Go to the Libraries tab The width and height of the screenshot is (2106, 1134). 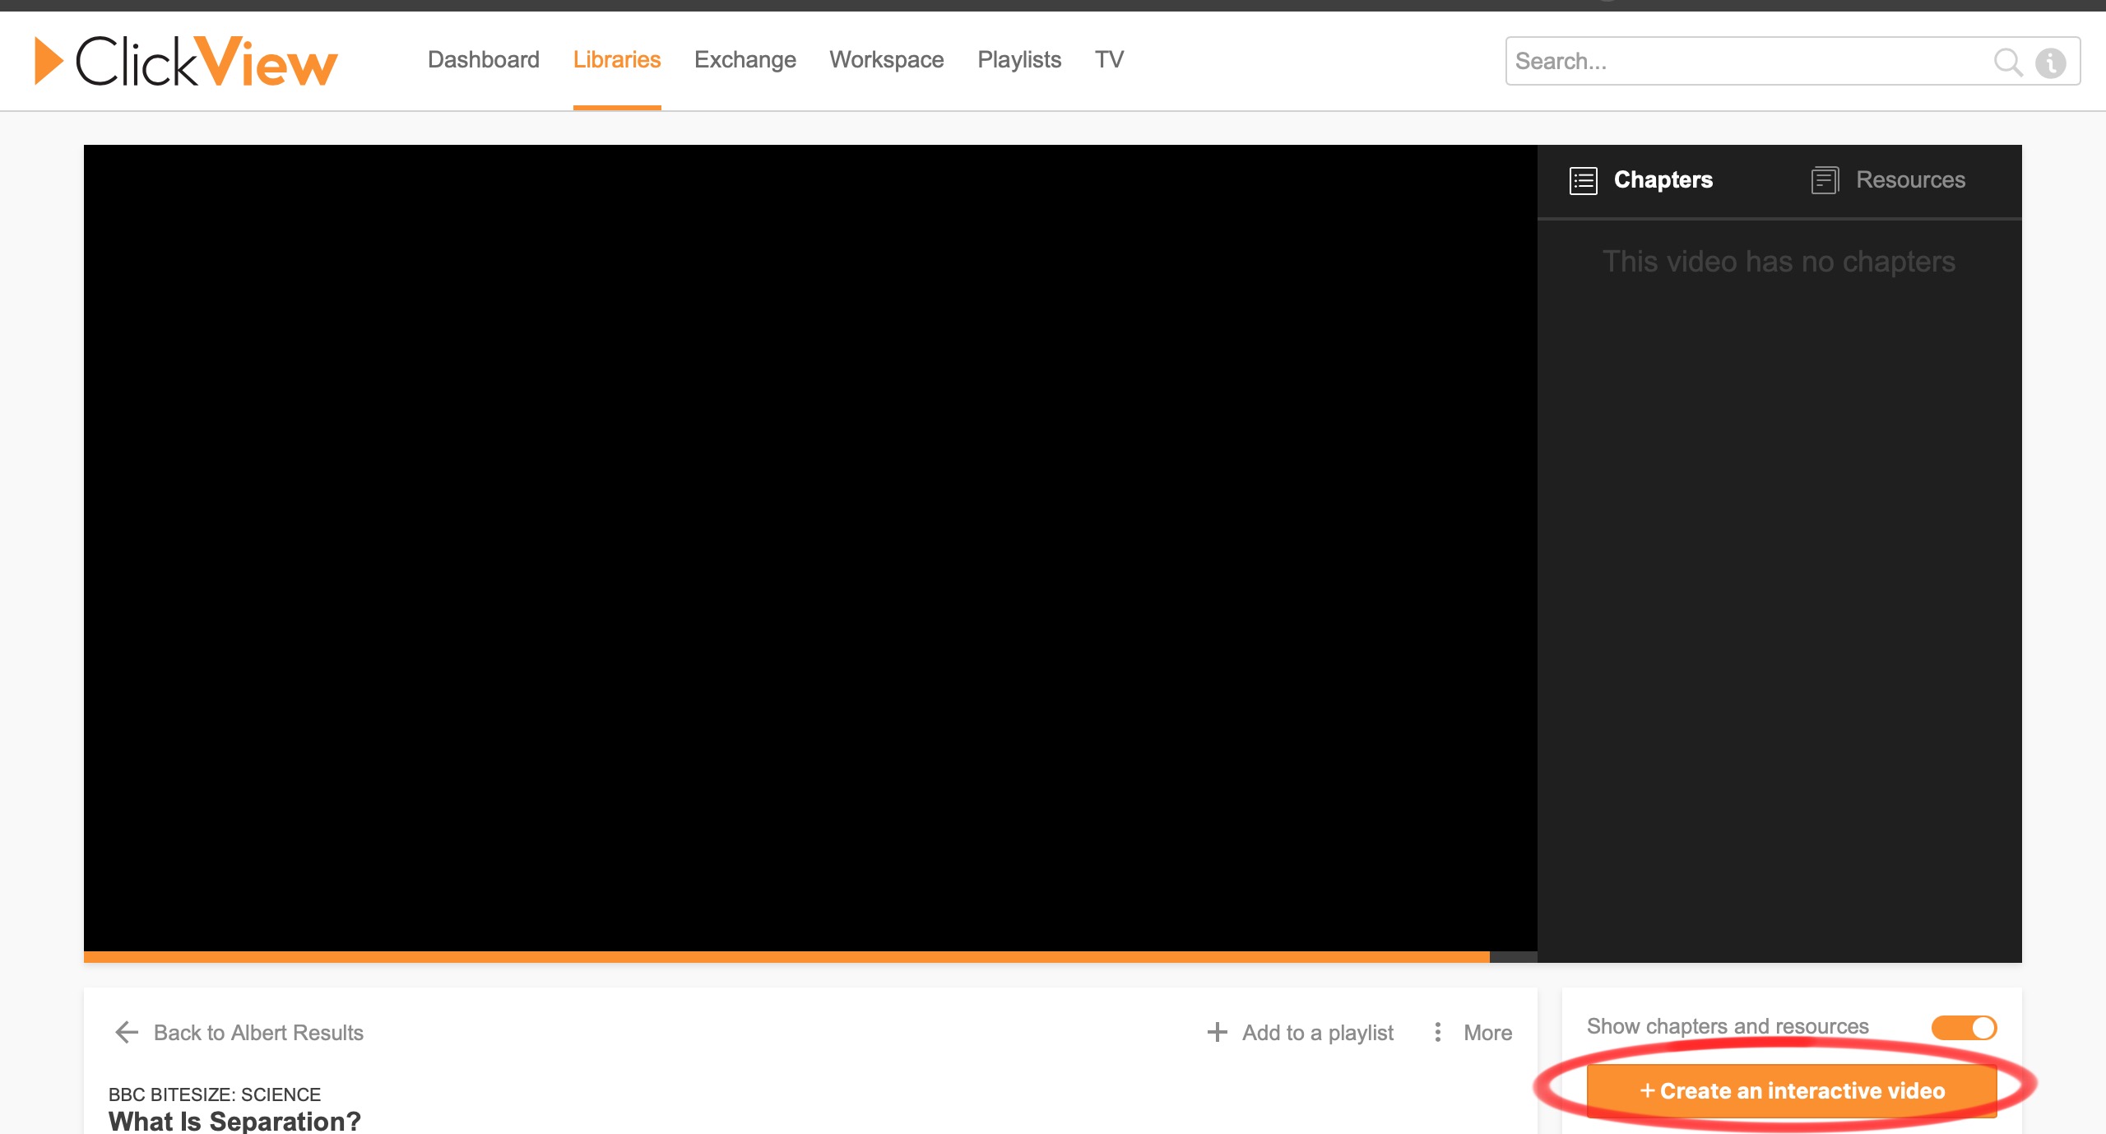[x=616, y=60]
